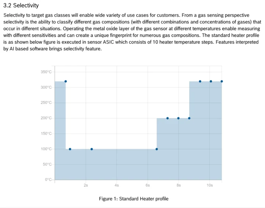
Task: Click the "3.2 Selectivity" section heading
Action: [x=21, y=6]
